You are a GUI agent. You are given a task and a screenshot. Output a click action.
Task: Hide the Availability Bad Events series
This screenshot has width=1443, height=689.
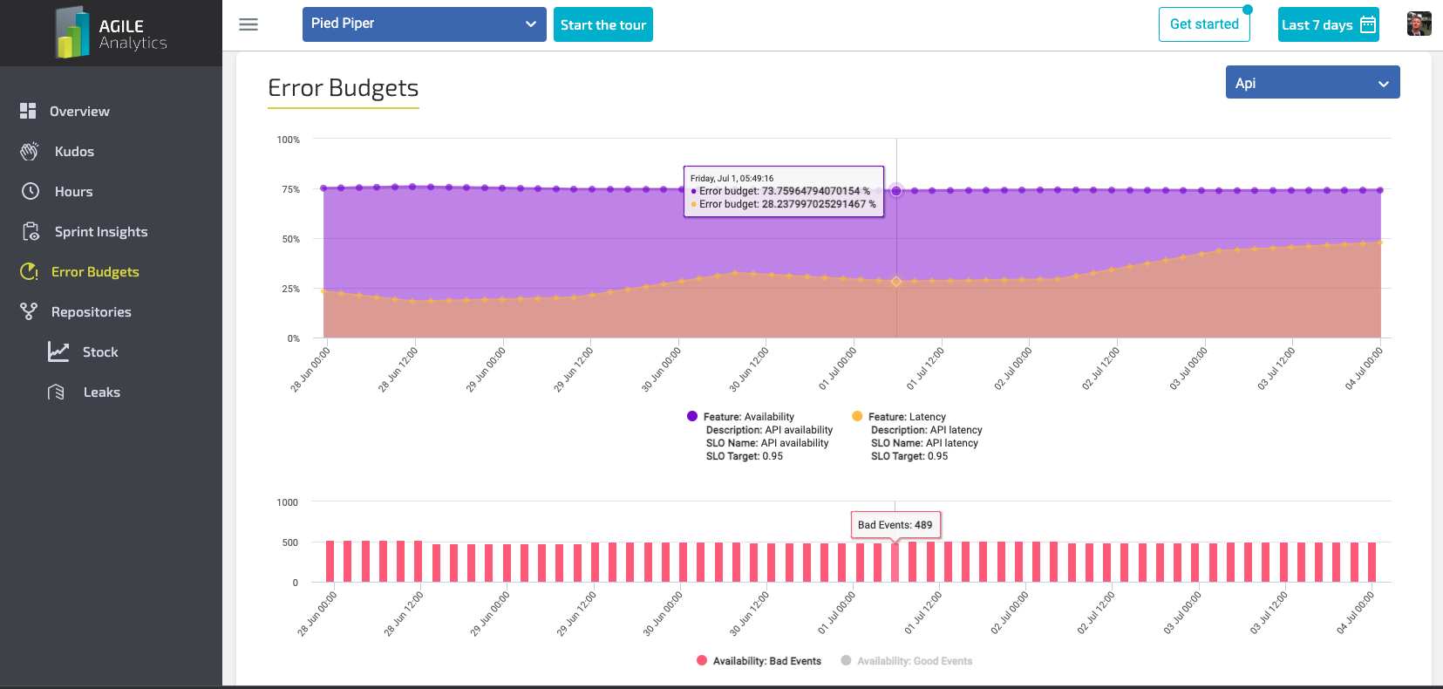(x=766, y=661)
